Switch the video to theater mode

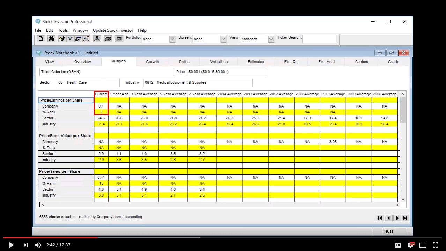(423, 245)
